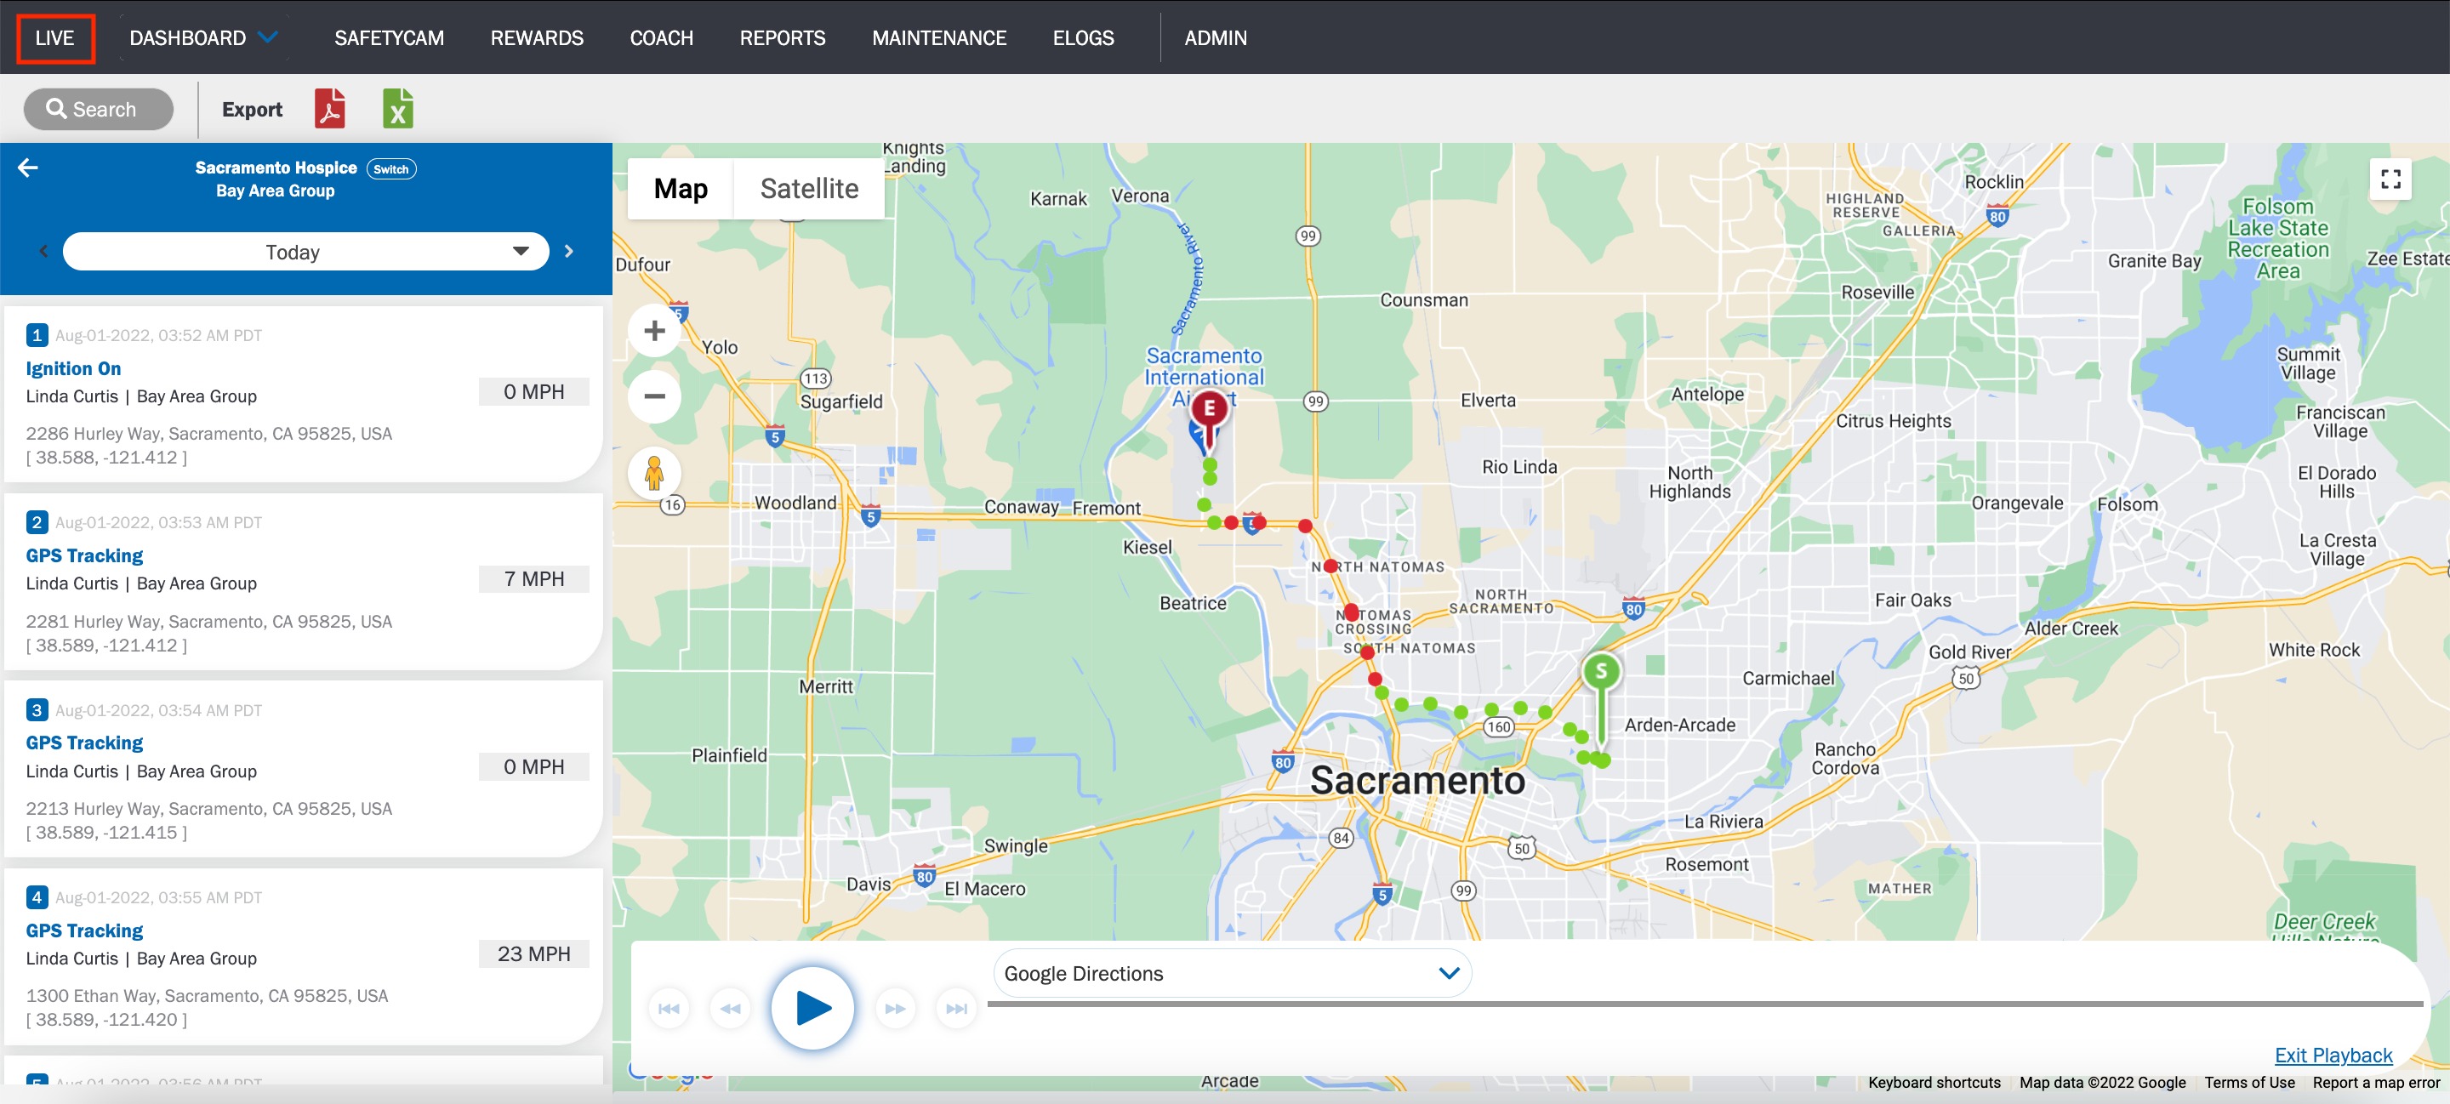
Task: Click the Exit Playback link
Action: click(x=2333, y=1055)
